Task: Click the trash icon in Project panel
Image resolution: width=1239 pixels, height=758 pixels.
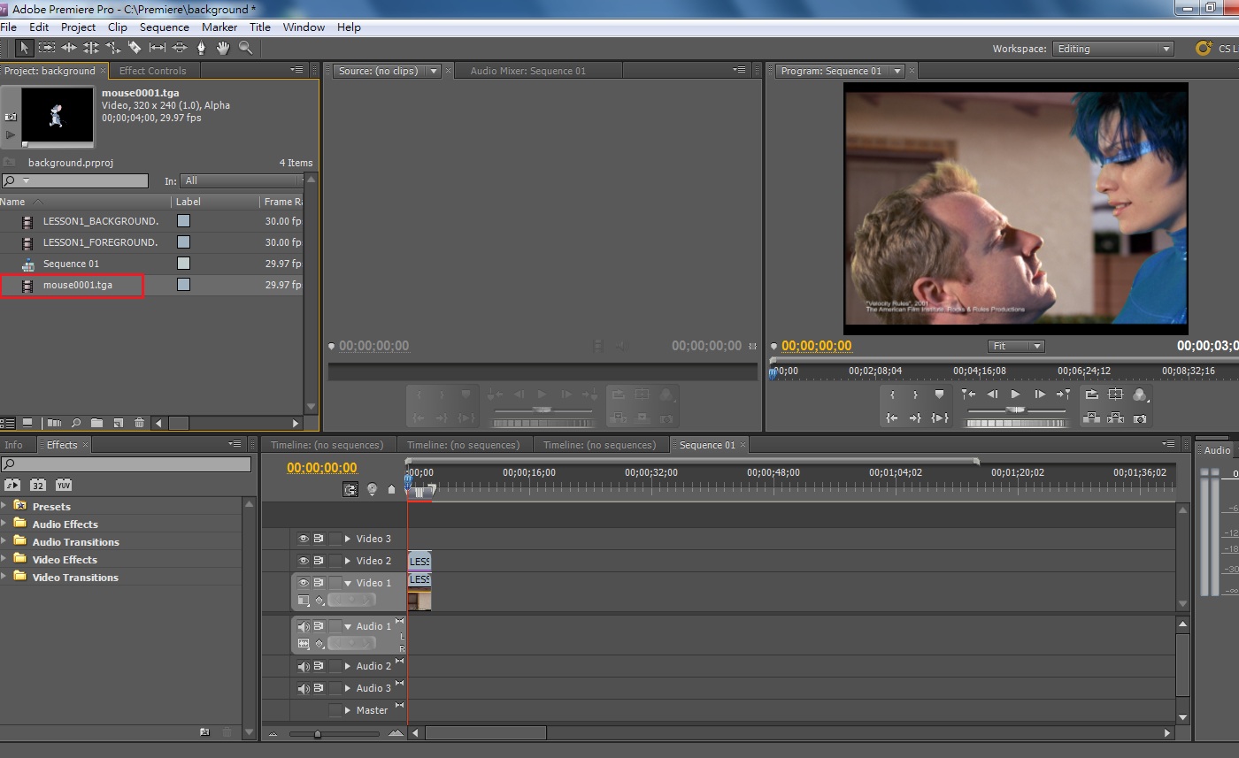Action: [139, 423]
